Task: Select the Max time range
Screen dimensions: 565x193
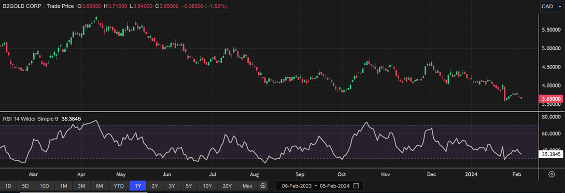Action: [247, 186]
